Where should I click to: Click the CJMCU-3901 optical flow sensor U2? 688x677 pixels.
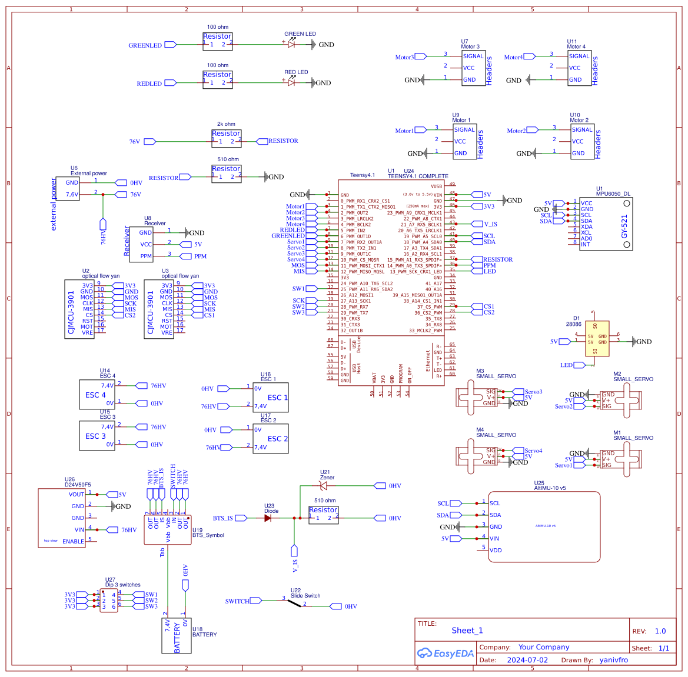point(79,309)
